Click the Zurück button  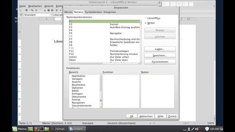(172, 116)
